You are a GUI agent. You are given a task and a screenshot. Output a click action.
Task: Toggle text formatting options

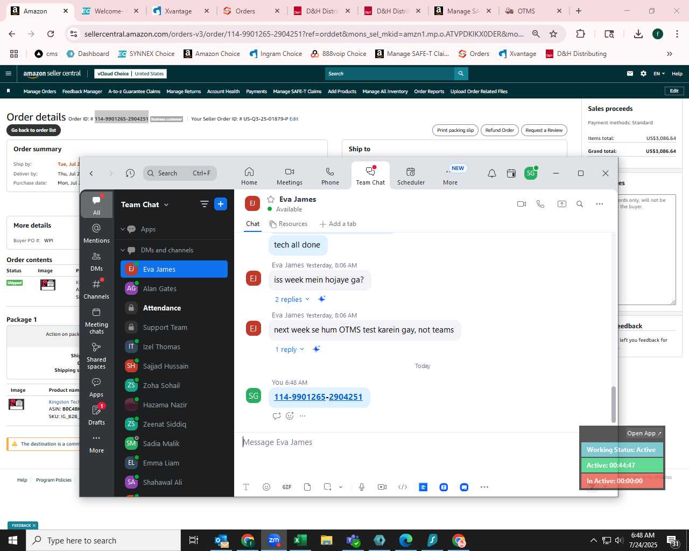(x=246, y=487)
